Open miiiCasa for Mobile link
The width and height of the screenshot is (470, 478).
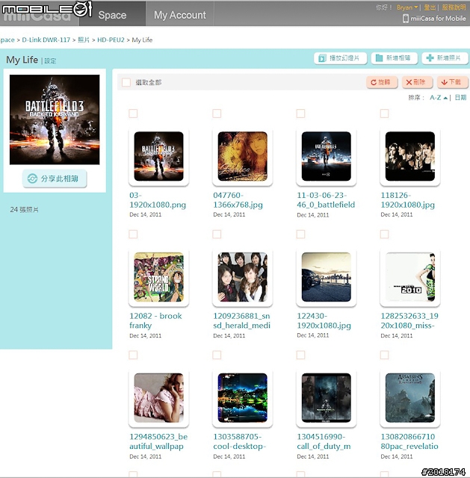click(x=438, y=18)
